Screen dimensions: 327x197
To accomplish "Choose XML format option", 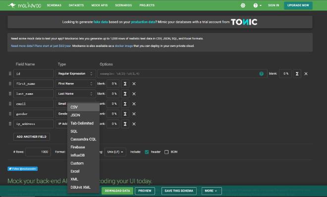I will pyautogui.click(x=83, y=179).
